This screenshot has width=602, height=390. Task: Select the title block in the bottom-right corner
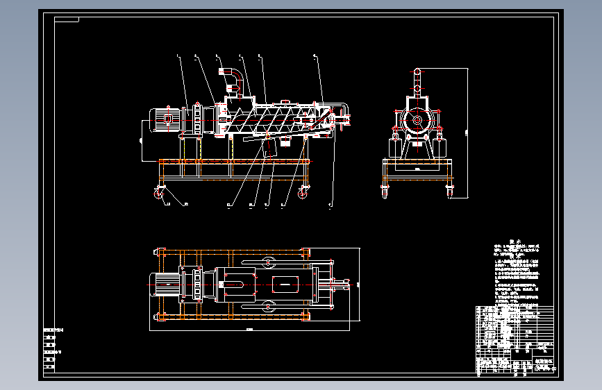515,361
